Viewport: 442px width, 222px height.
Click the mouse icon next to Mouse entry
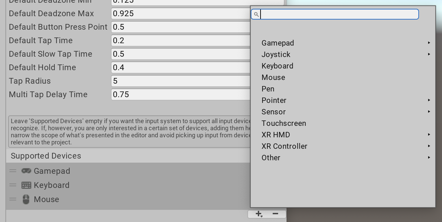click(x=26, y=199)
